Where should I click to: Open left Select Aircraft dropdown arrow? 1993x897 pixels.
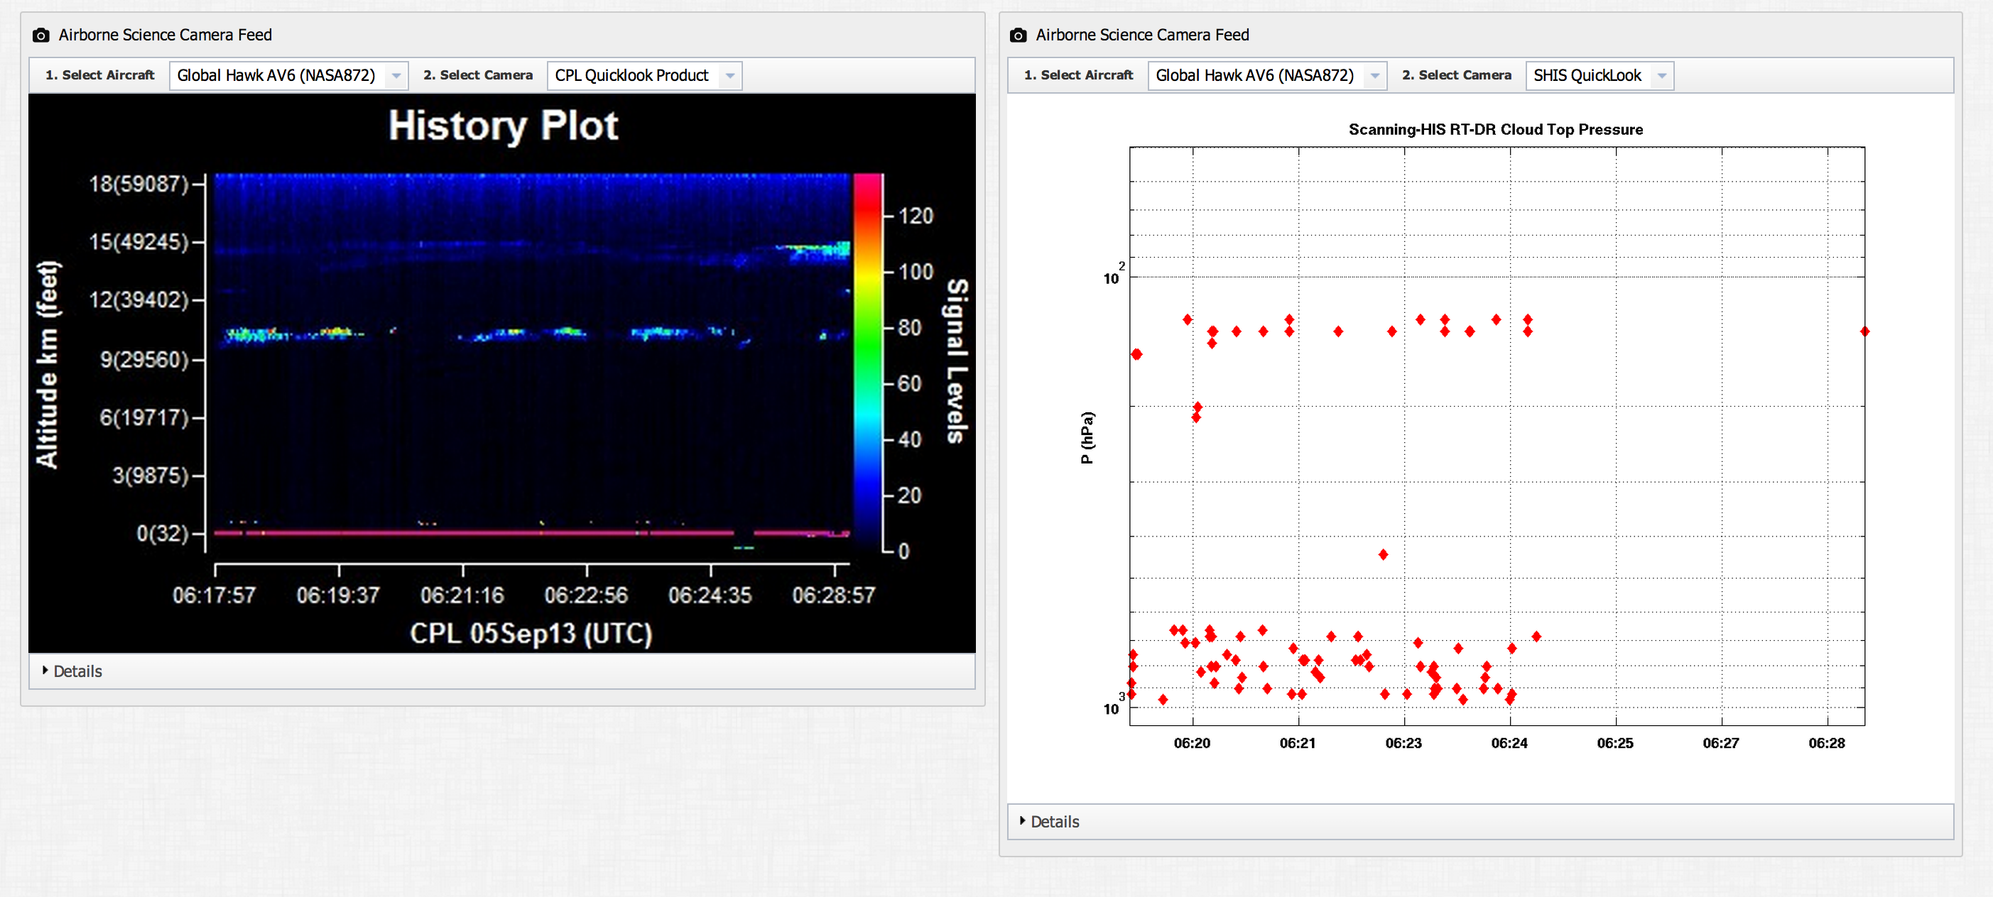pyautogui.click(x=396, y=76)
